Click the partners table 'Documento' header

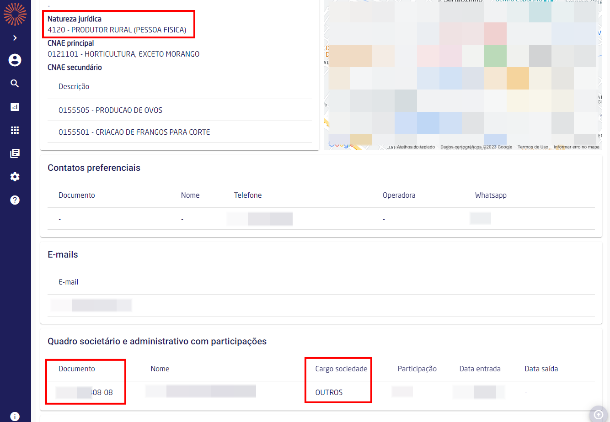click(77, 369)
